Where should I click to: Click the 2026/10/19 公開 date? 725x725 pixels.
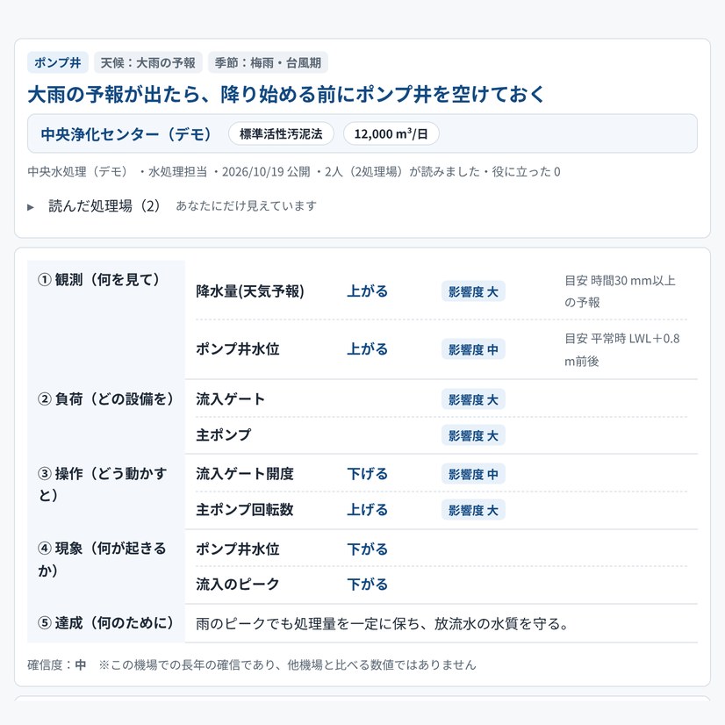pos(266,172)
